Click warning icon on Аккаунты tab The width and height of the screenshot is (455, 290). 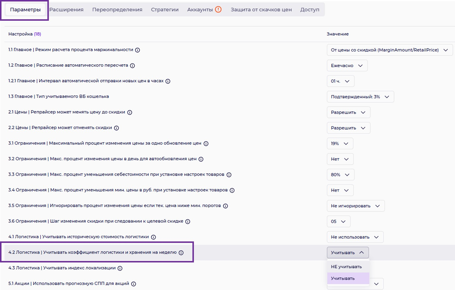point(218,9)
